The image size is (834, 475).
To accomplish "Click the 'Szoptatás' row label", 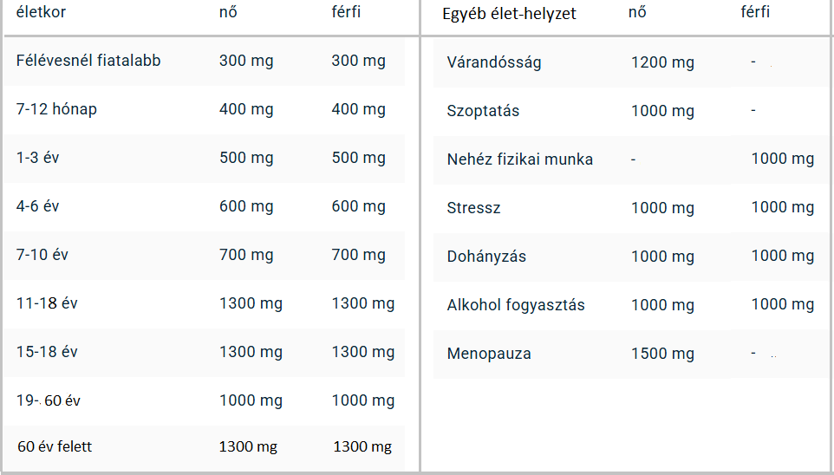I will tap(483, 111).
